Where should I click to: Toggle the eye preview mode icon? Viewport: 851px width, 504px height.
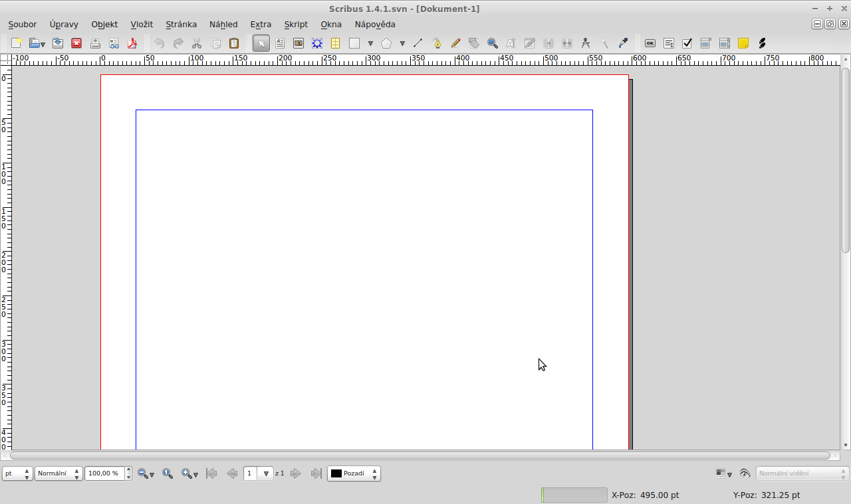tap(745, 473)
